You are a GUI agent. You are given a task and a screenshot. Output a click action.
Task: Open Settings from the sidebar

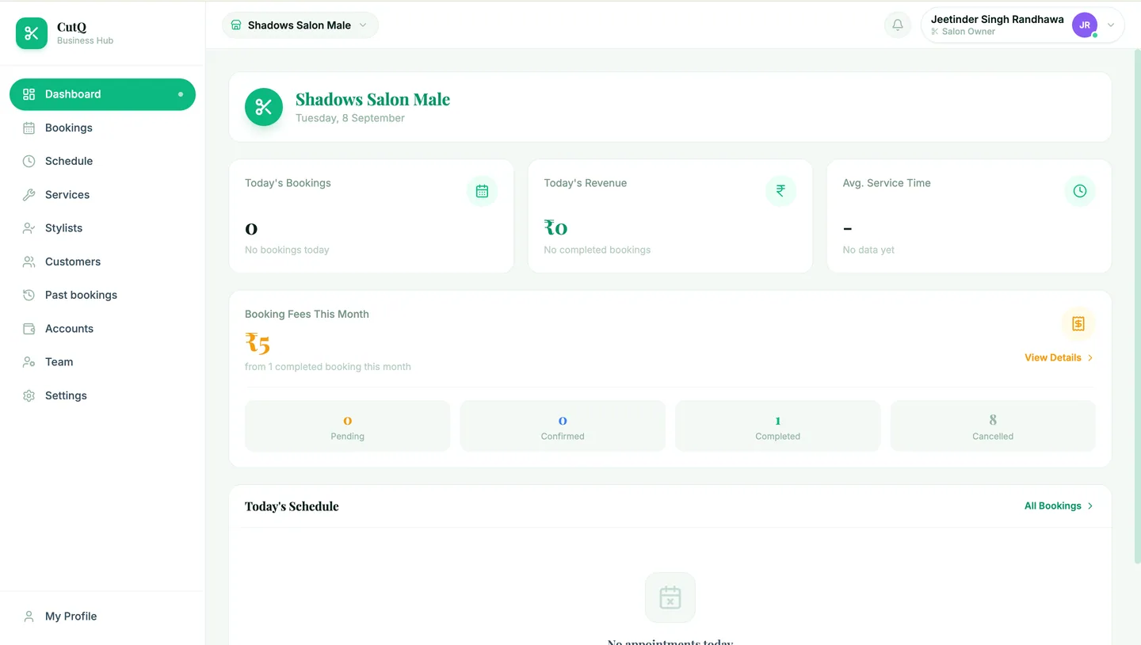point(102,395)
